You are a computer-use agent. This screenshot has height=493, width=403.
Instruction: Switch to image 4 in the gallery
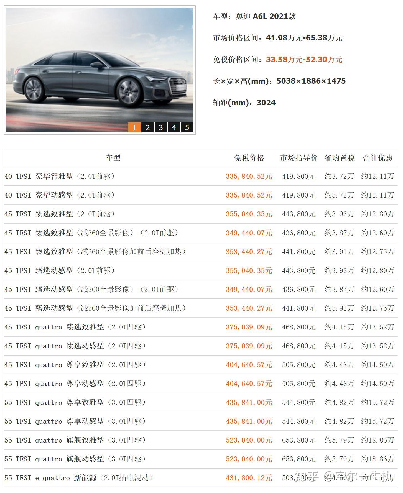(174, 127)
